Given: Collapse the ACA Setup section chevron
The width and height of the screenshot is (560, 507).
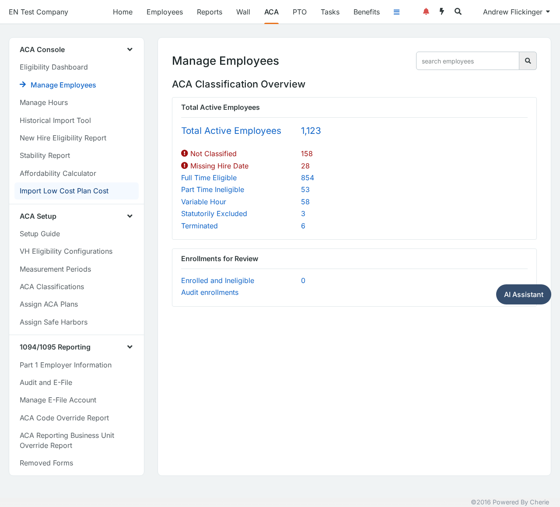Looking at the screenshot, I should tap(130, 216).
